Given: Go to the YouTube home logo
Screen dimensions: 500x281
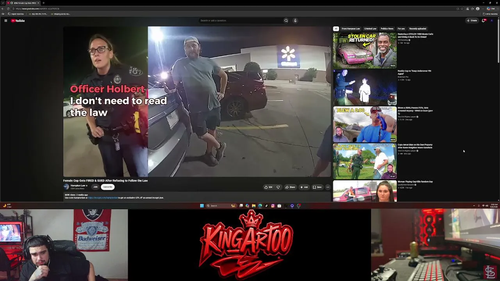Looking at the screenshot, I should [18, 21].
